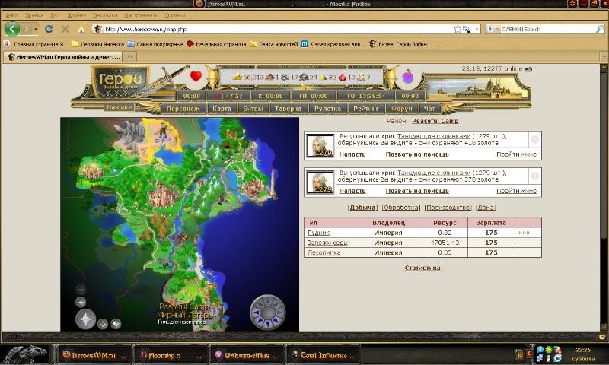Image resolution: width=609 pixels, height=365 pixels.
Task: Open the Залежи серы facility link
Action: click(327, 243)
